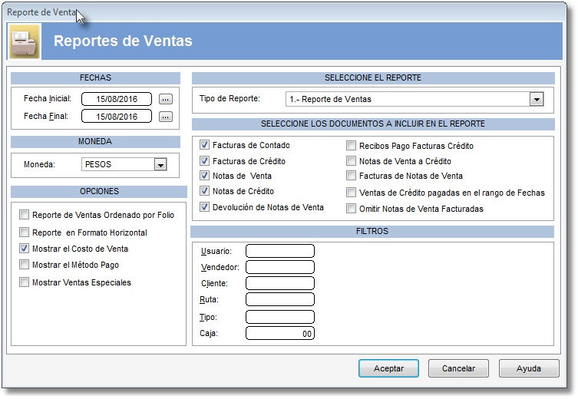This screenshot has height=399, width=578.
Task: Open date picker for Fecha Final
Action: click(166, 117)
